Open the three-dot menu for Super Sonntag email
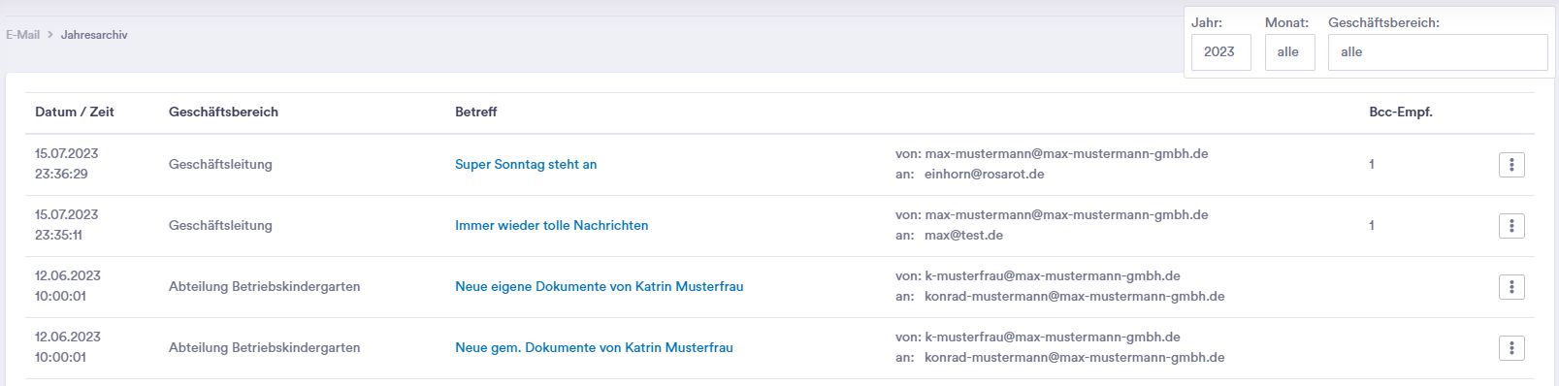This screenshot has height=386, width=1559. (x=1511, y=165)
